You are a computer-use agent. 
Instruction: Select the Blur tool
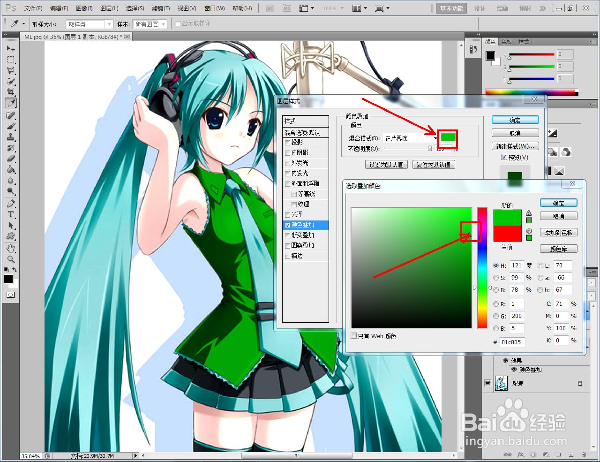pyautogui.click(x=11, y=180)
